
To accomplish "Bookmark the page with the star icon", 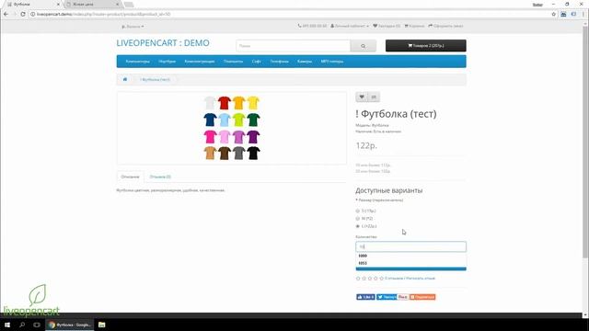I will 554,14.
